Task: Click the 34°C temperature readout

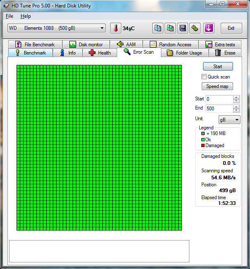Action: 129,29
